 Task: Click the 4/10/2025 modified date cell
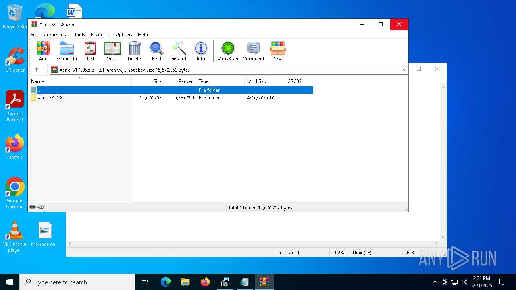tap(264, 98)
